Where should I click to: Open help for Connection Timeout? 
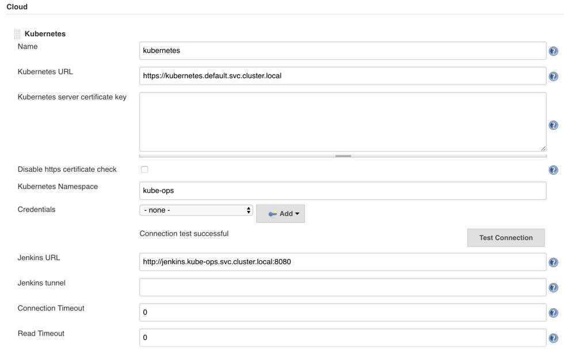coord(553,312)
